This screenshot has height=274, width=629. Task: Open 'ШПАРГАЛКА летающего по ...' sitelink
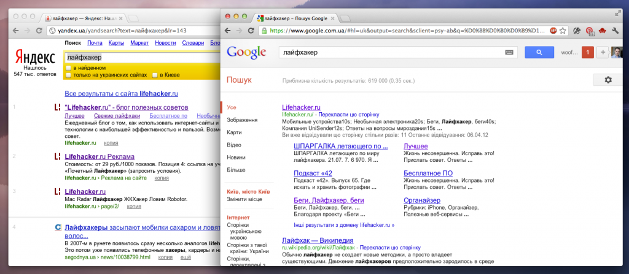(341, 146)
